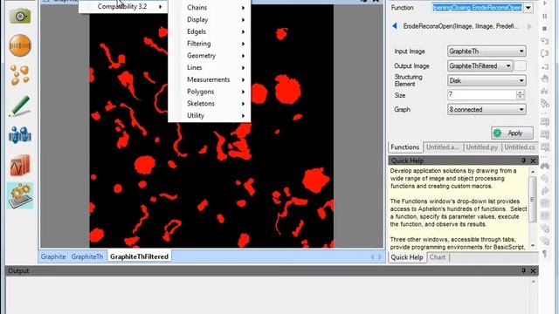Switch to the Graphite image tab
This screenshot has height=314, width=559.
(53, 256)
